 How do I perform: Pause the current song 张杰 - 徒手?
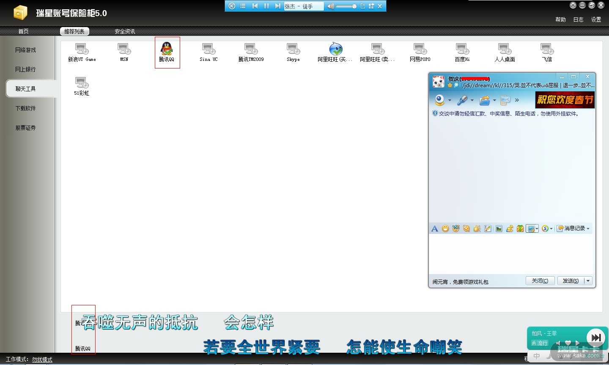(266, 6)
